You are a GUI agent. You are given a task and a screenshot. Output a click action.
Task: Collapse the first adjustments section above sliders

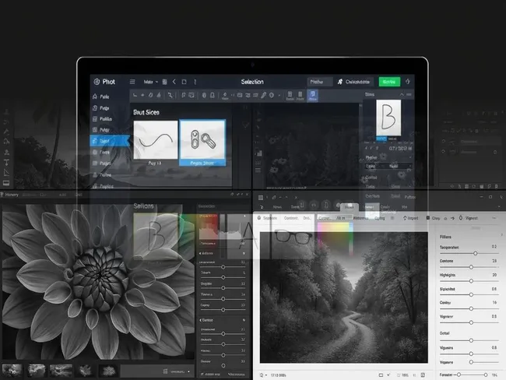coord(200,253)
